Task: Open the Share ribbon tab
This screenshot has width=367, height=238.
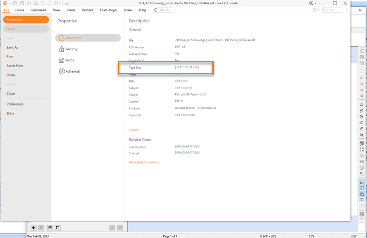Action: (128, 10)
